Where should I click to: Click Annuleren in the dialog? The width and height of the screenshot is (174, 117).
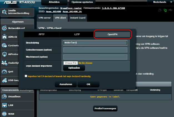click(66, 84)
